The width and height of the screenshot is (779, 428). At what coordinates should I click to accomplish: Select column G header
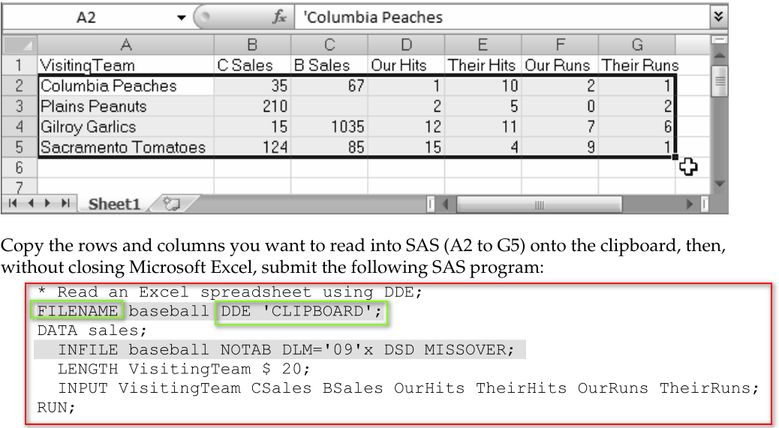click(x=637, y=45)
